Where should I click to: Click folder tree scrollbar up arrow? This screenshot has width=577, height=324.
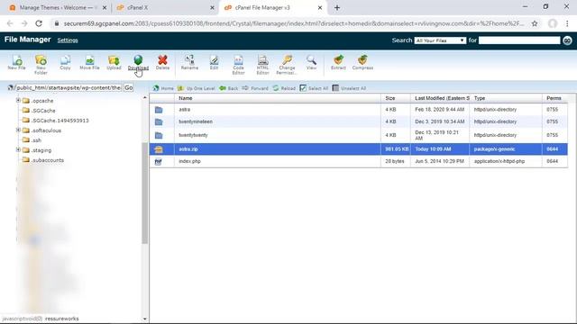(144, 97)
